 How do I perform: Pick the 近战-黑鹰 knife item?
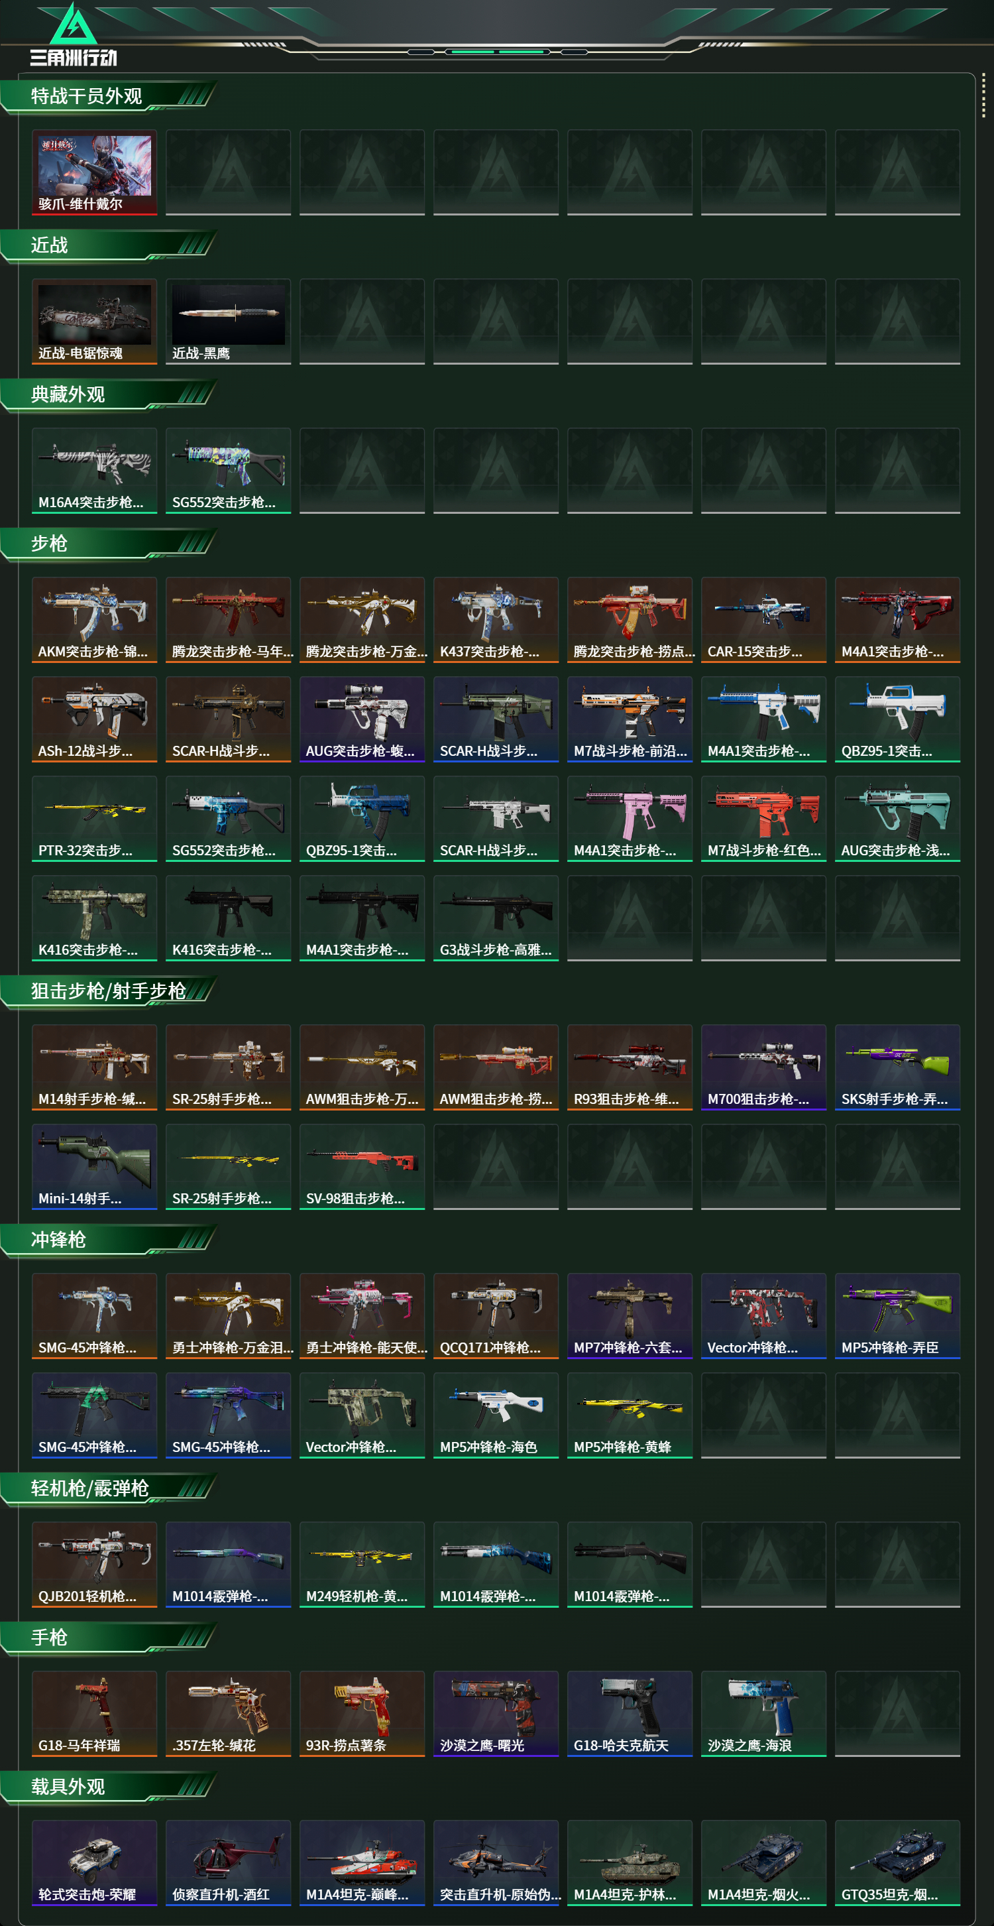(228, 322)
